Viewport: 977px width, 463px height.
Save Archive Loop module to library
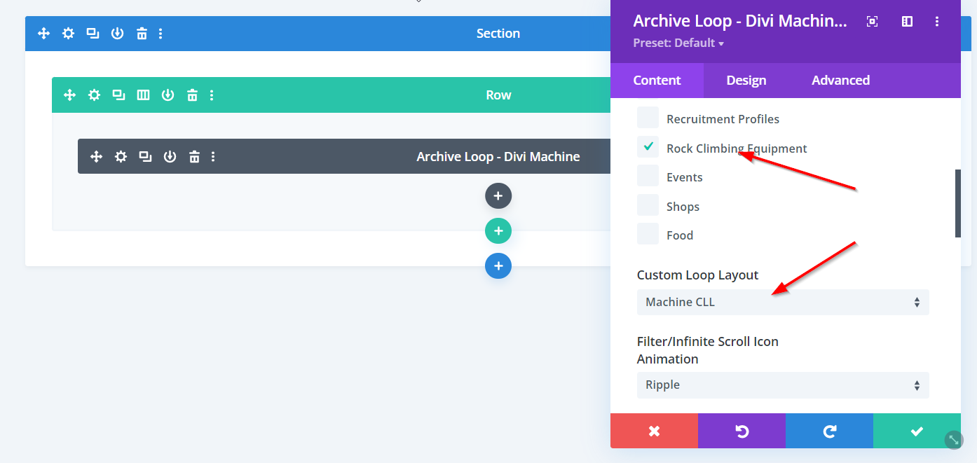coord(170,157)
